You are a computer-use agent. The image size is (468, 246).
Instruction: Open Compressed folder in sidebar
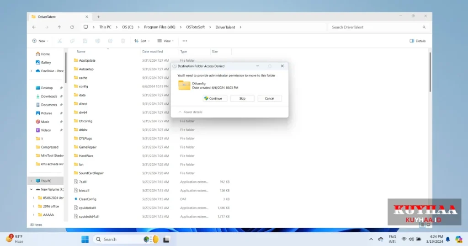click(x=47, y=147)
